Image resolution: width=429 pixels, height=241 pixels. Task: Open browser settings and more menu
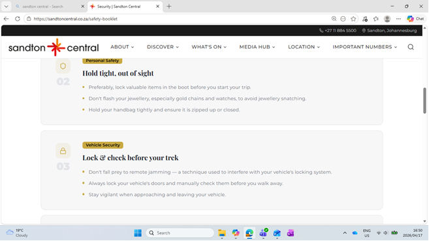398,19
